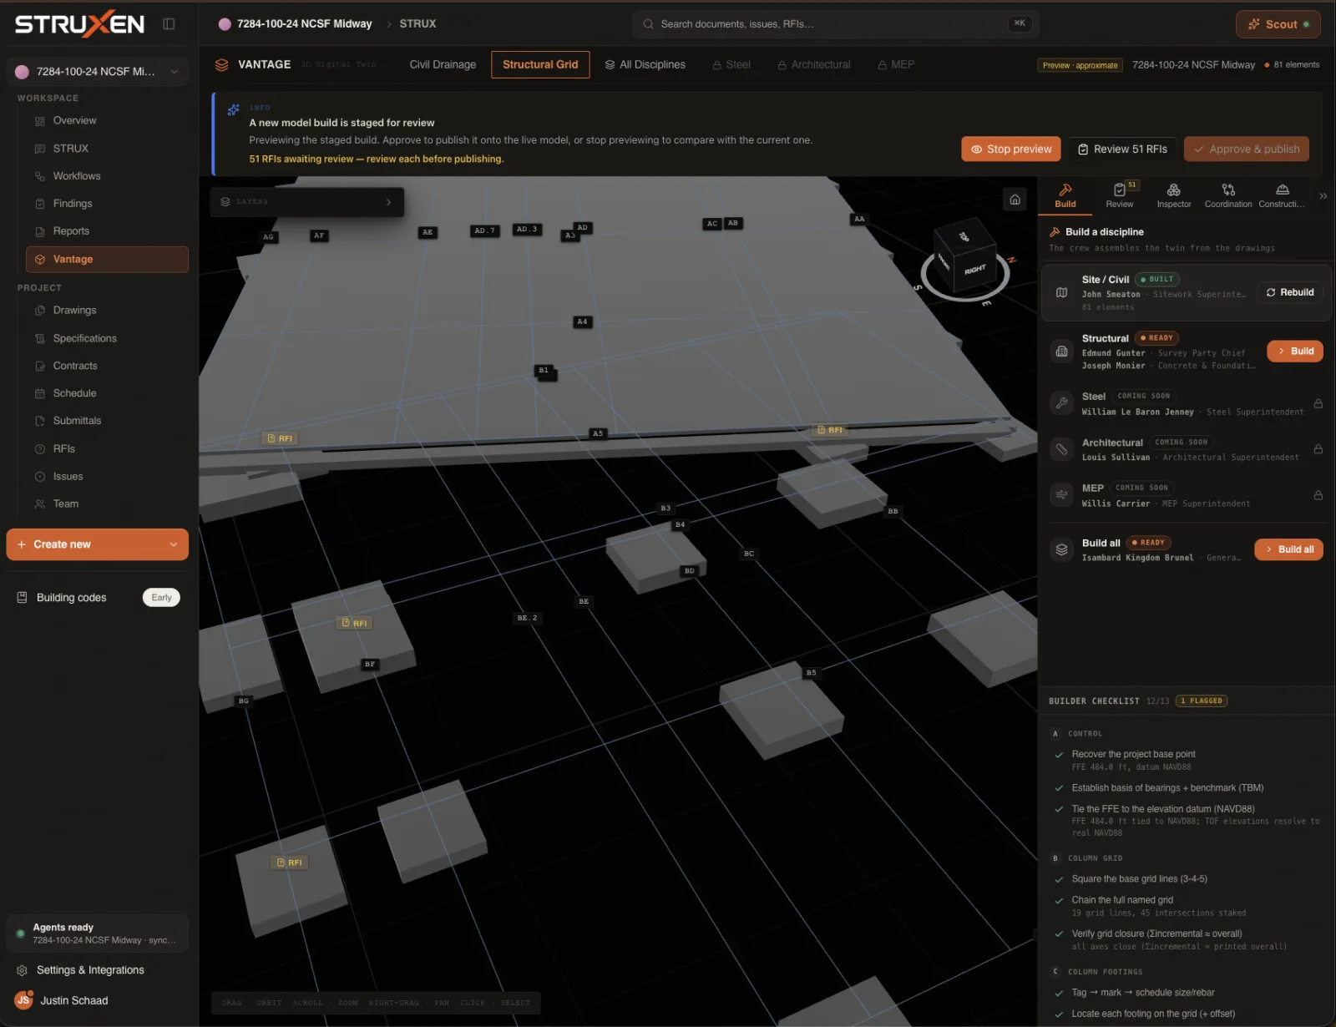Click the Stop preview button
The width and height of the screenshot is (1336, 1027).
coord(1011,149)
